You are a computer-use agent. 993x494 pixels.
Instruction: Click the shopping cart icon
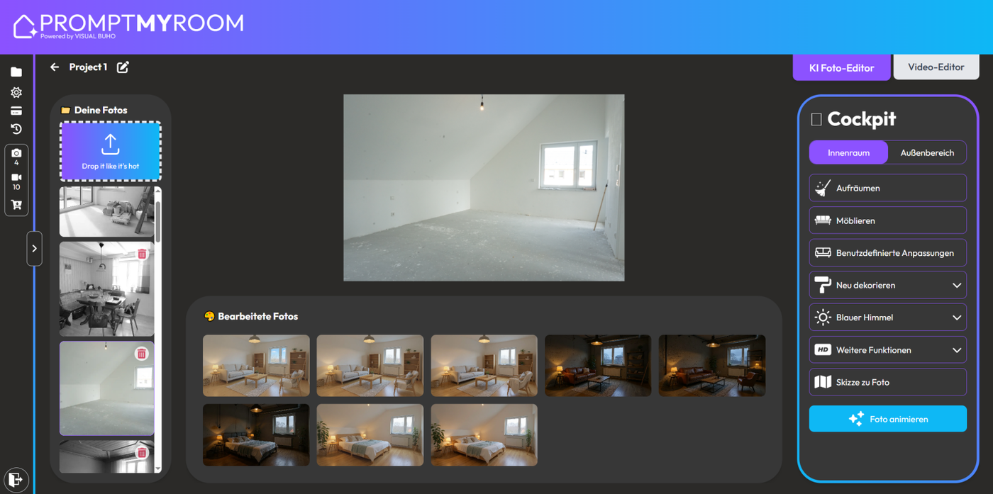[x=16, y=205]
